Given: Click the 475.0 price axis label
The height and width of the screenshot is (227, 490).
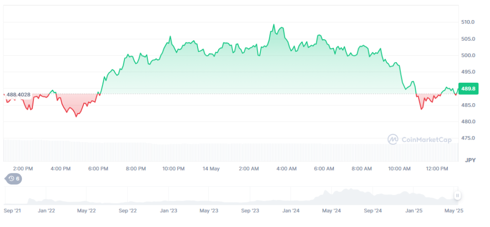Looking at the screenshot, I should point(468,138).
